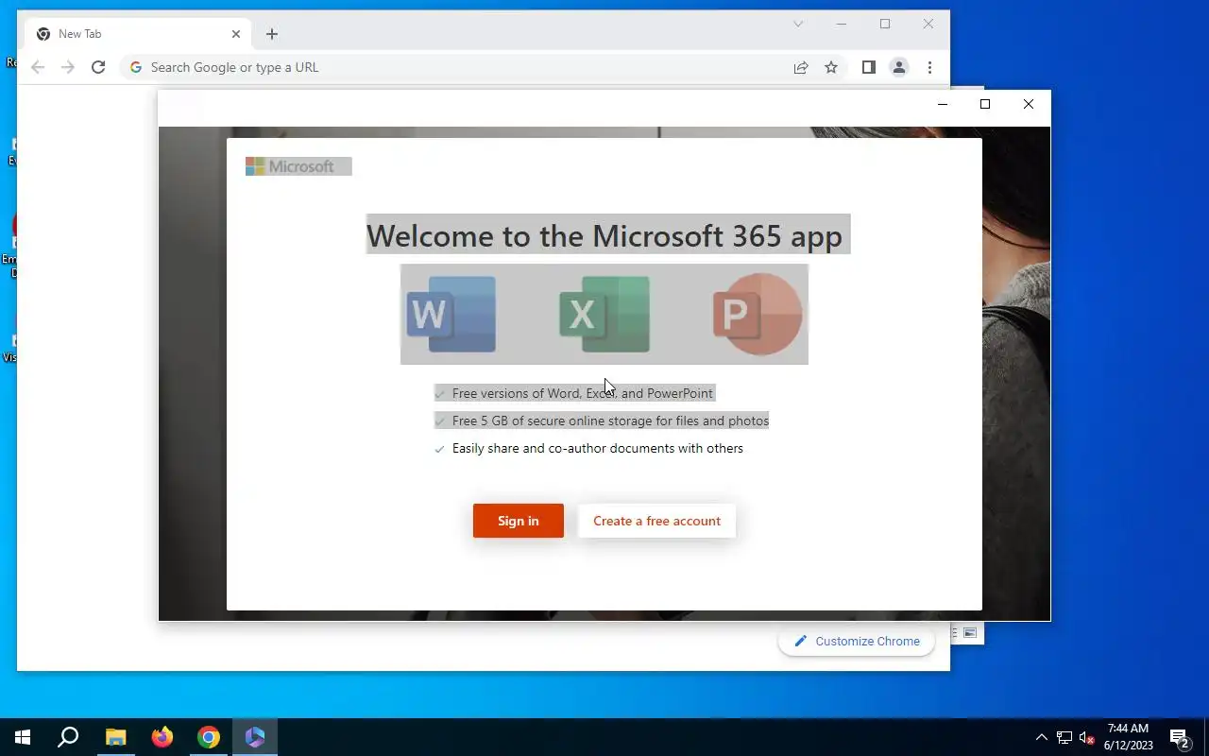1209x756 pixels.
Task: Click Create a free account button
Action: coord(656,521)
